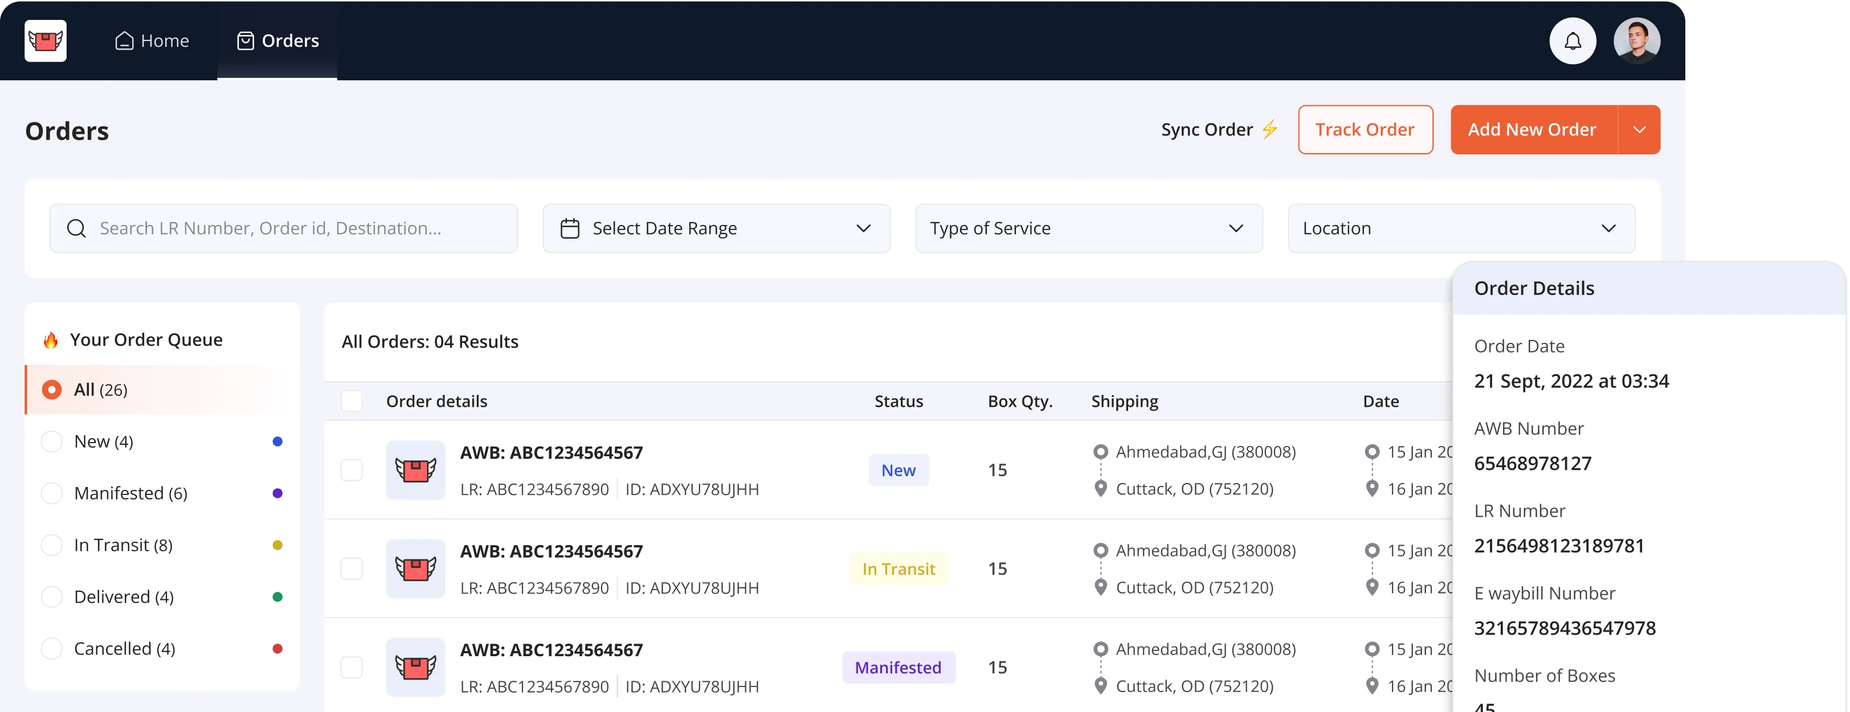The height and width of the screenshot is (712, 1850).
Task: Click the winged box app logo
Action: pos(45,41)
